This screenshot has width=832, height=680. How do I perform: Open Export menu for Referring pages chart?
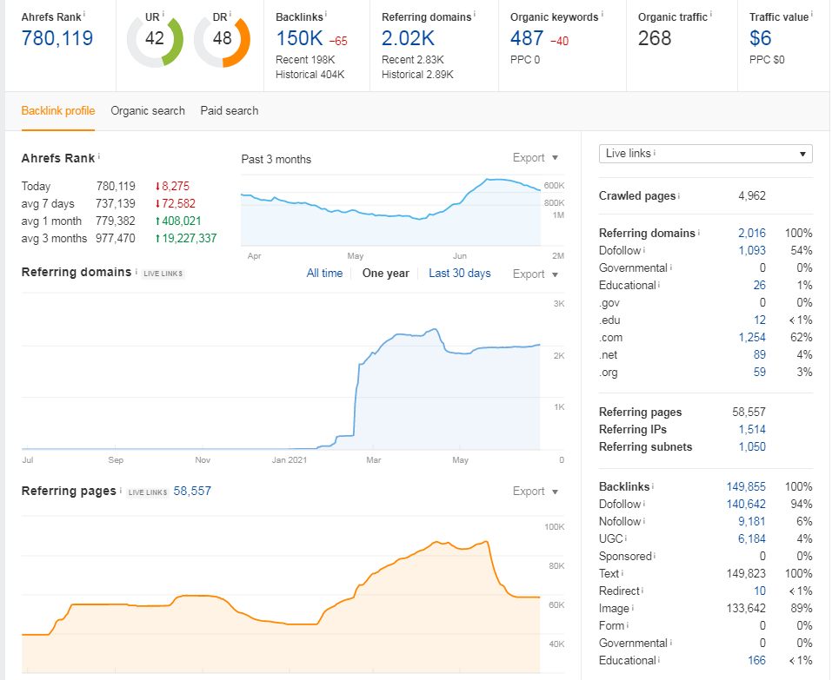coord(535,492)
